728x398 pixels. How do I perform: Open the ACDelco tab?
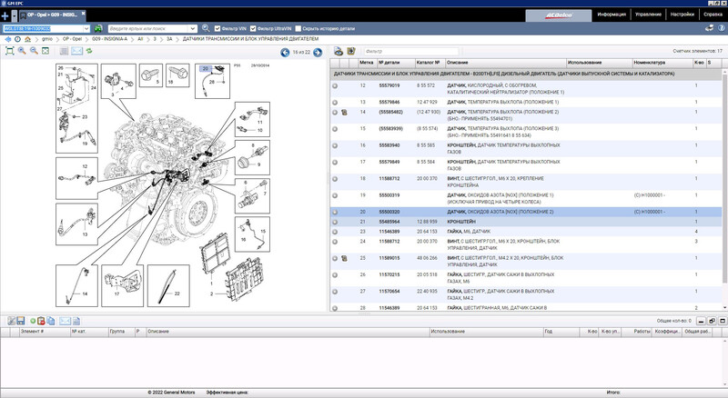(559, 15)
